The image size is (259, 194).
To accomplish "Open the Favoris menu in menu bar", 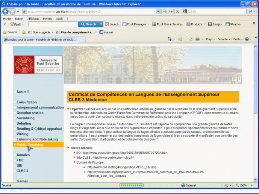I will click(47, 19).
